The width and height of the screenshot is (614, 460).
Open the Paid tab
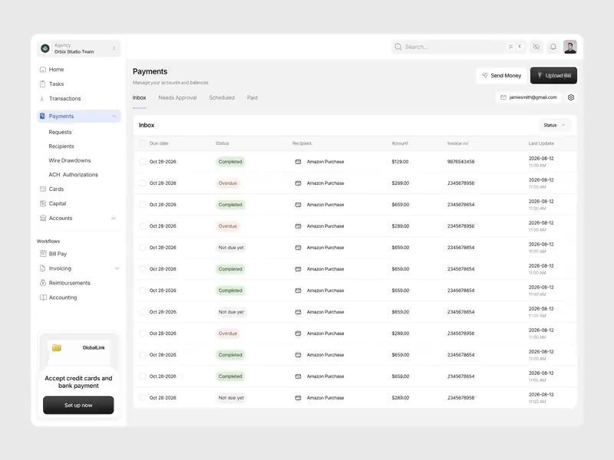[252, 97]
